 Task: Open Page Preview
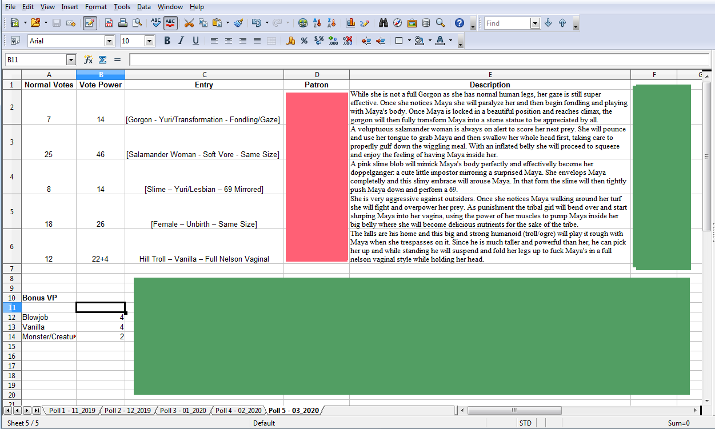(137, 23)
